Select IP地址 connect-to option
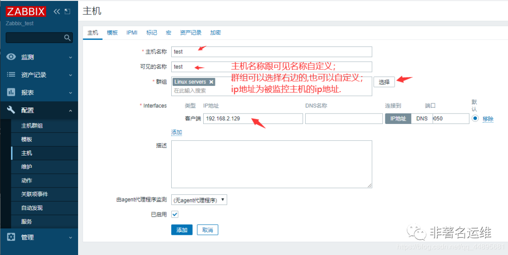Screen dimensions: 508x255 point(398,118)
